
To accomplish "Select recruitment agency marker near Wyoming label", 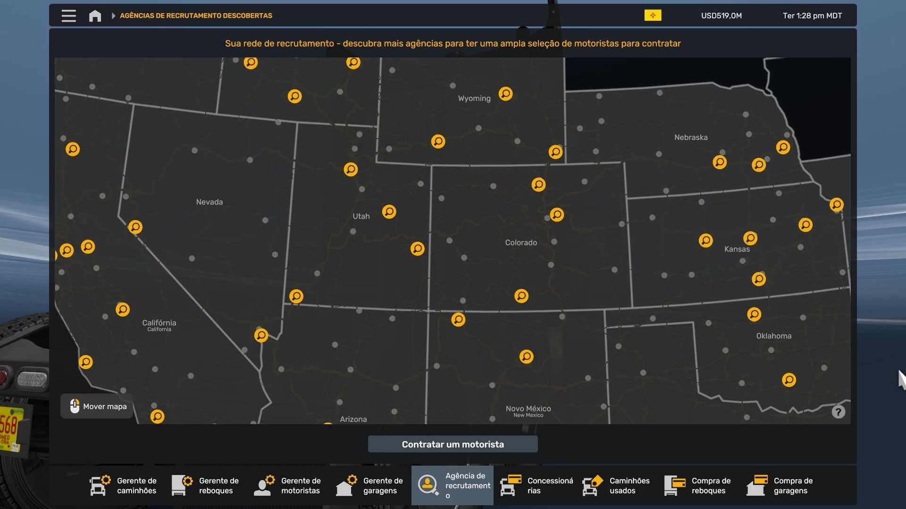I will [505, 94].
